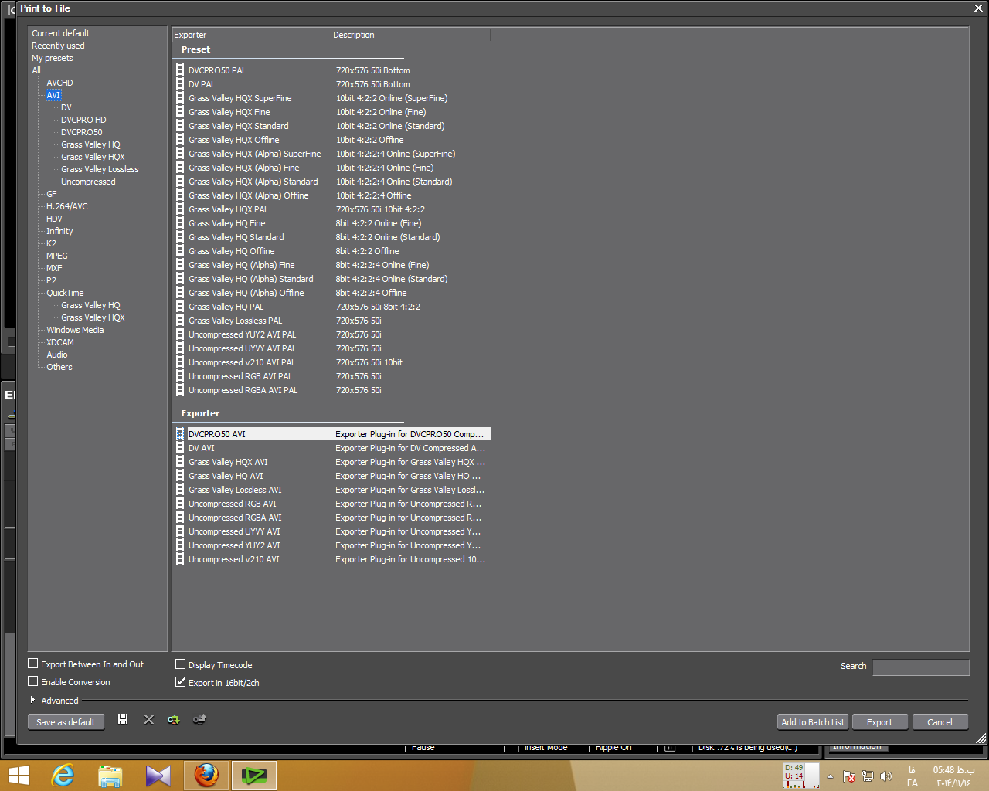Image resolution: width=989 pixels, height=791 pixels.
Task: Click the Cancel button
Action: pyautogui.click(x=940, y=722)
